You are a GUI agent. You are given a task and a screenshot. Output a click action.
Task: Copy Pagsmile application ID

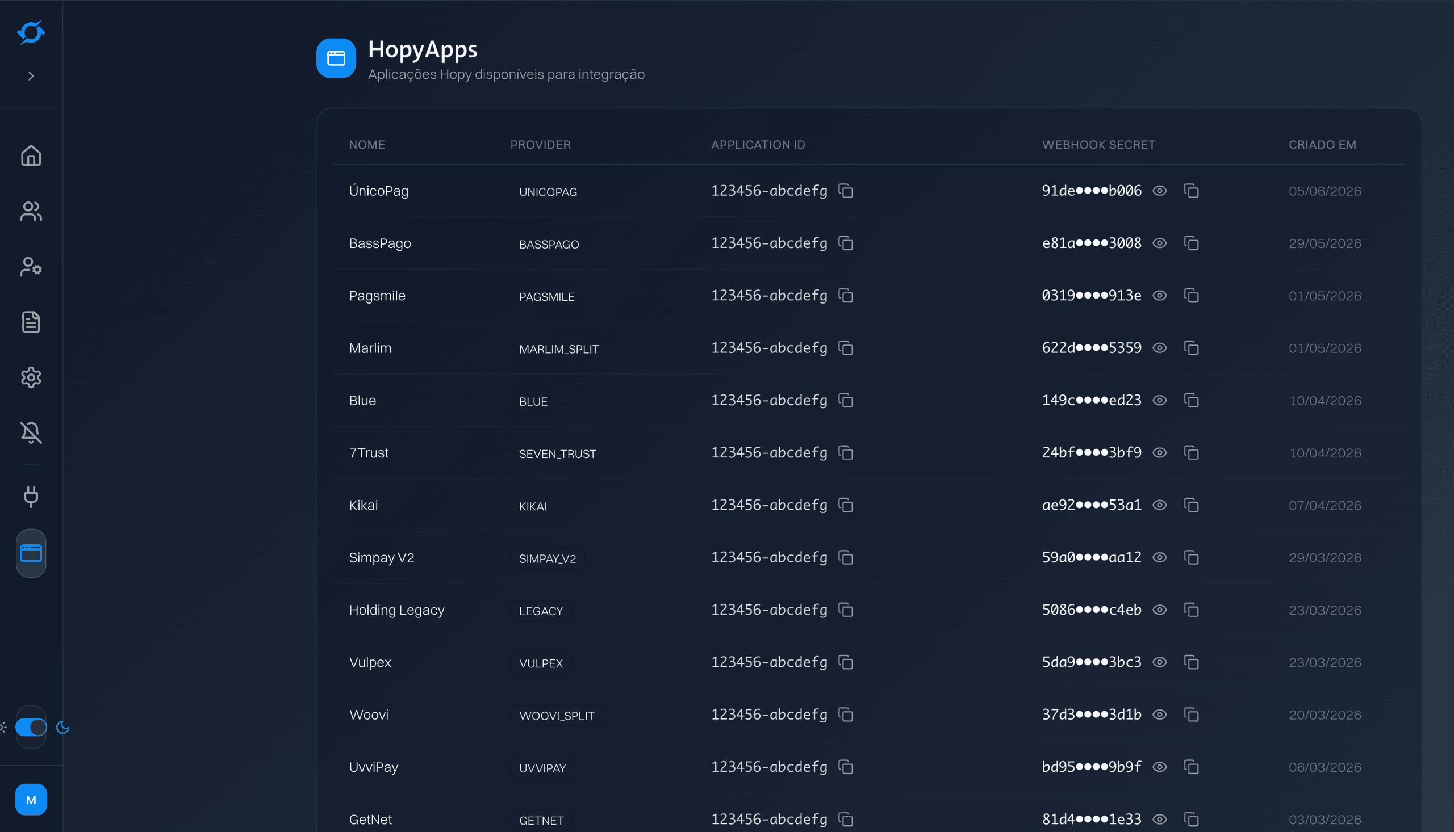point(846,296)
